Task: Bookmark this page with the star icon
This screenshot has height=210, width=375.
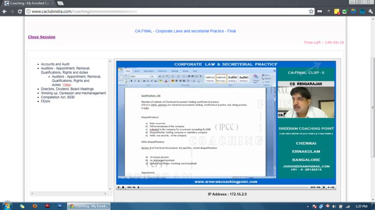Action: click(311, 11)
